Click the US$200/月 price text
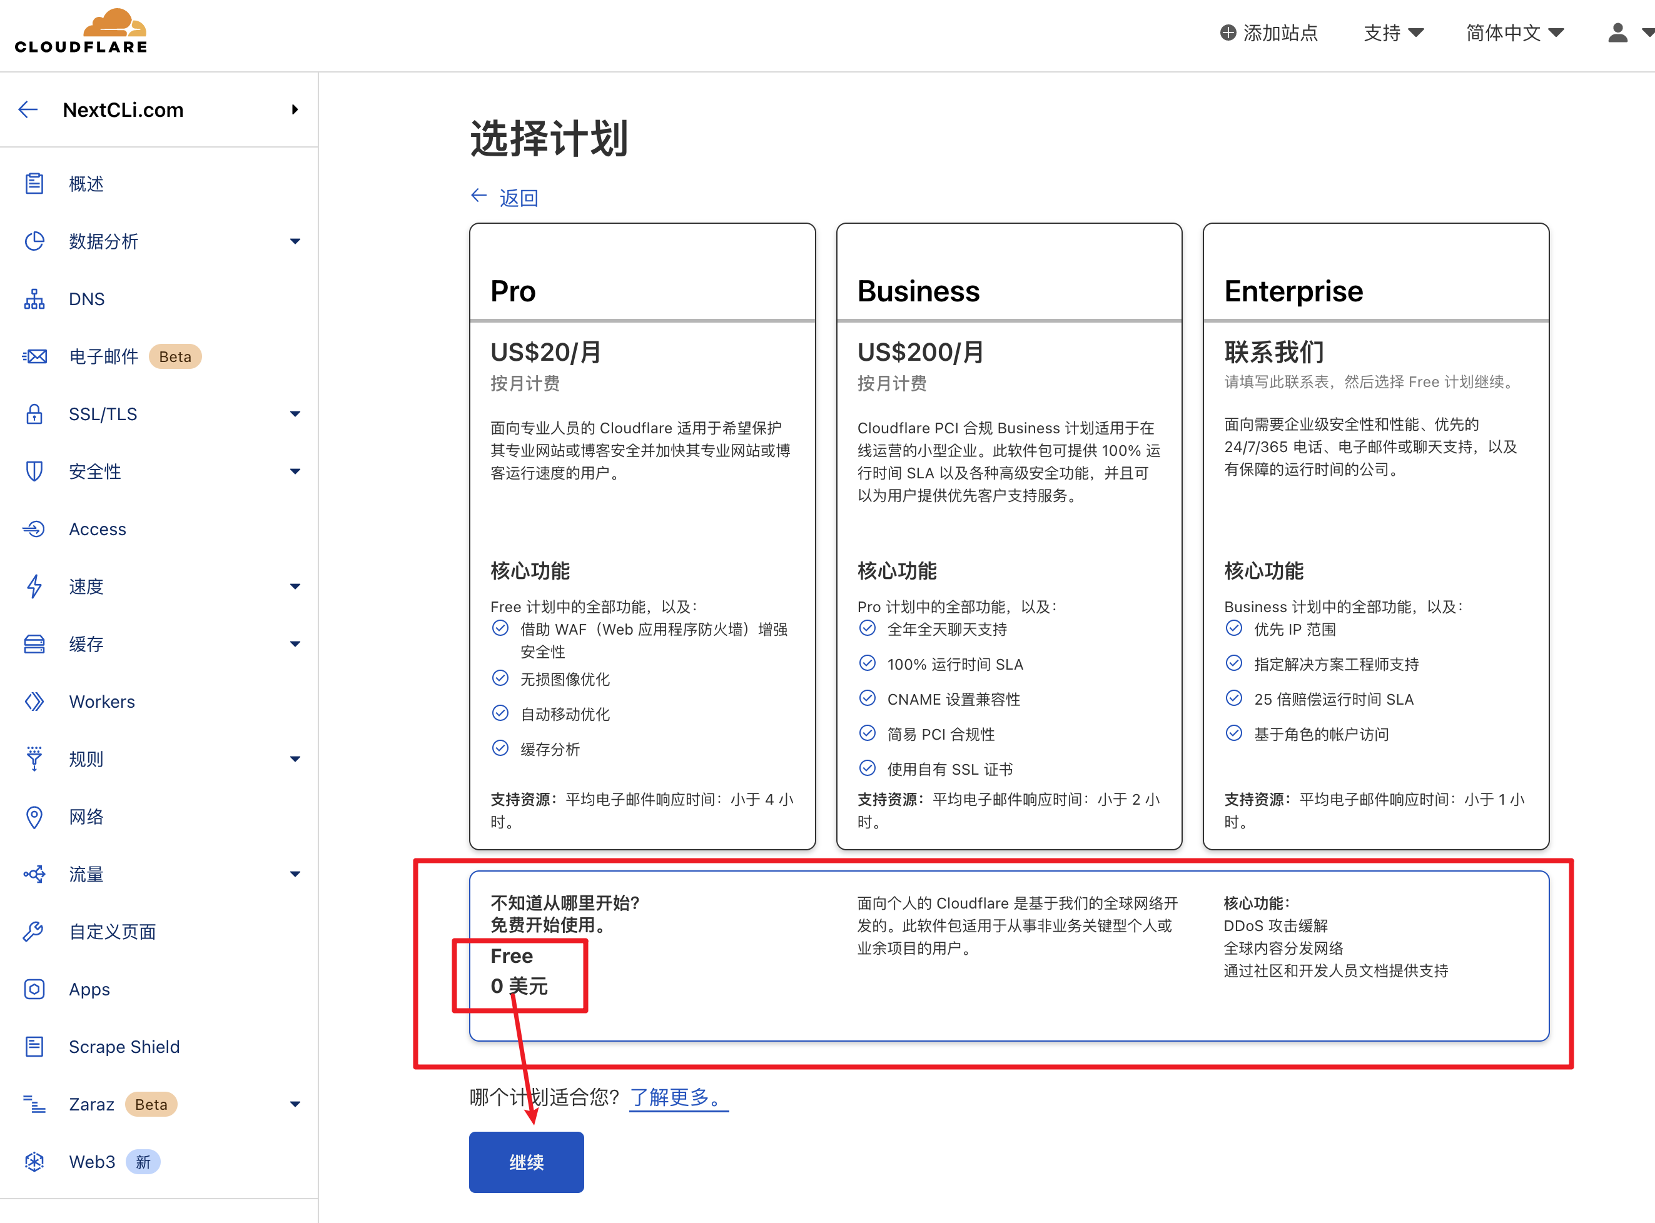This screenshot has height=1223, width=1655. [921, 351]
